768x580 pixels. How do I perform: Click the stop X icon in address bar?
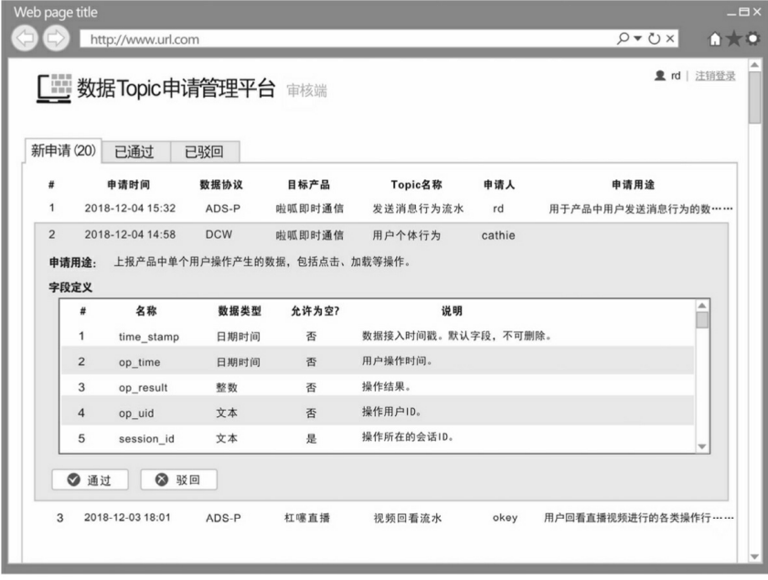670,38
